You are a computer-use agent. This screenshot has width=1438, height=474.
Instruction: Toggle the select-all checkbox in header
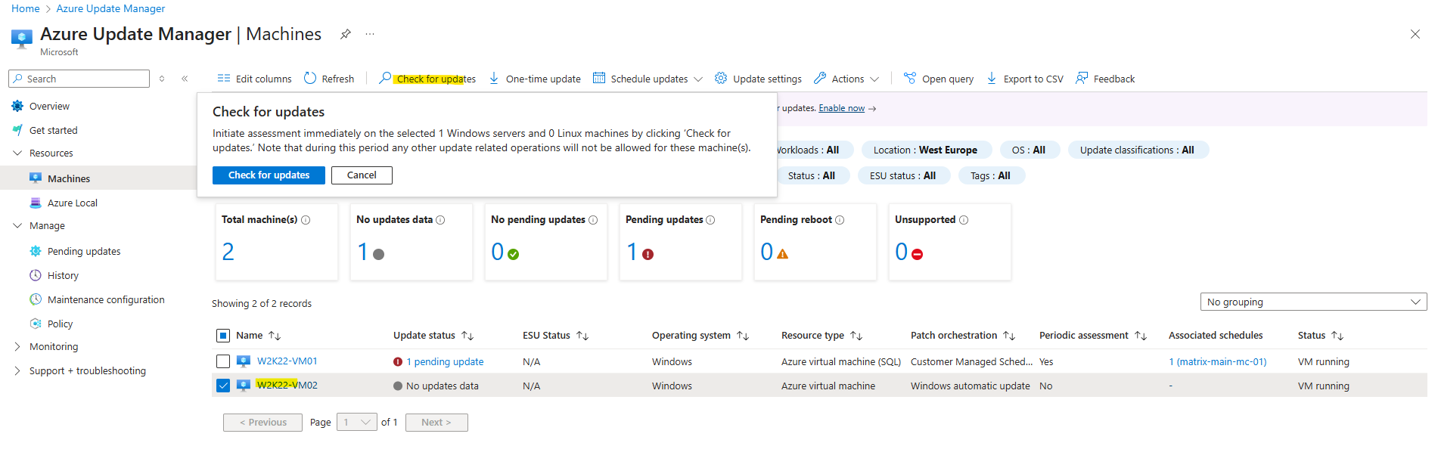[x=223, y=336]
